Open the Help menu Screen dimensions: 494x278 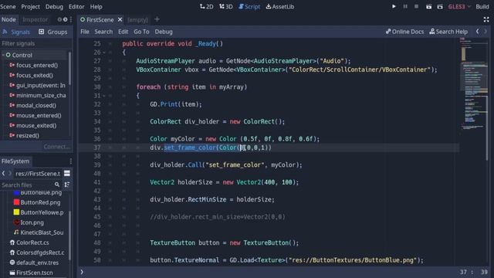tap(96, 7)
